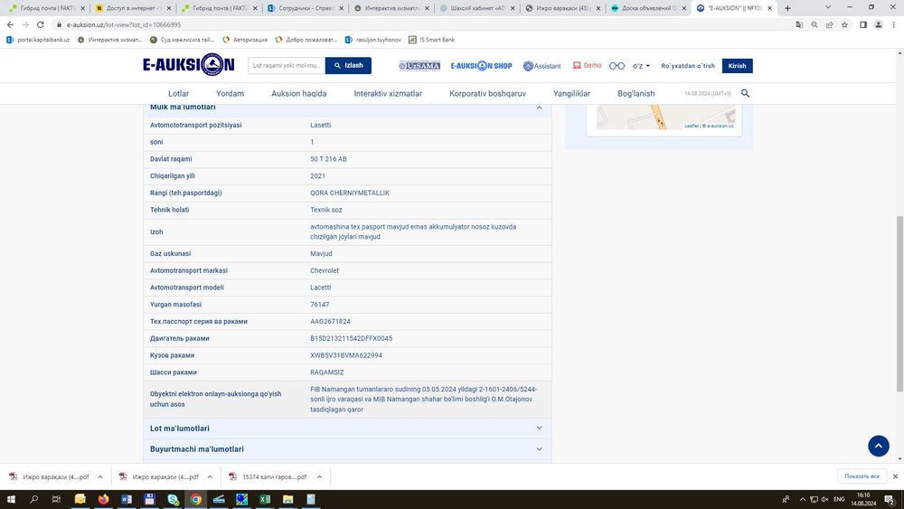
Task: Open the Yangiliklar menu
Action: pyautogui.click(x=571, y=93)
